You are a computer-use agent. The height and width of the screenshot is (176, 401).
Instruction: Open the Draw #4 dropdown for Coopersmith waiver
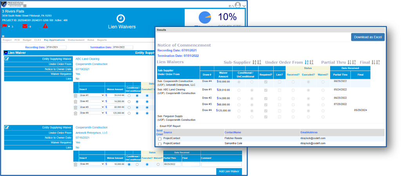[92, 164]
